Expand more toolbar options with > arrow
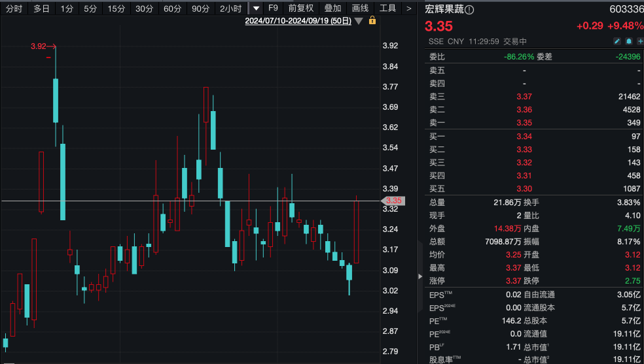 tap(409, 8)
